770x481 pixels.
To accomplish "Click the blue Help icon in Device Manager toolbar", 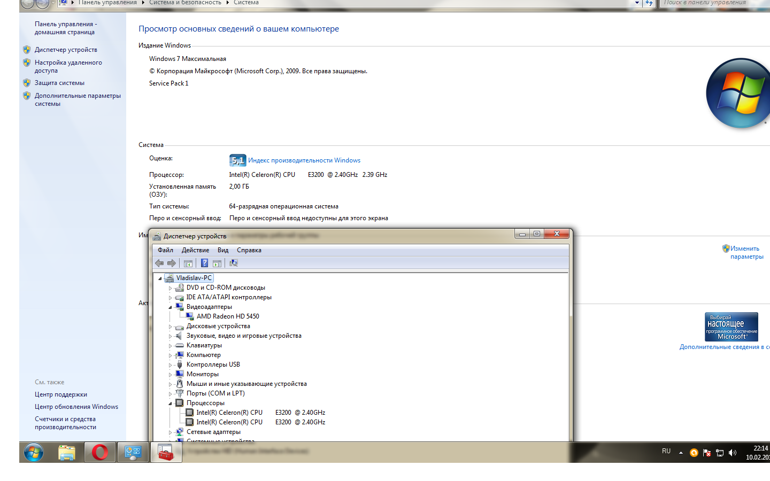I will (204, 263).
